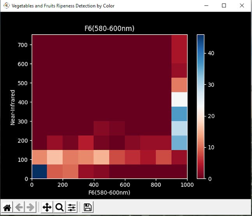Activate the Pan axes tool
The image size is (252, 216).
point(47,207)
